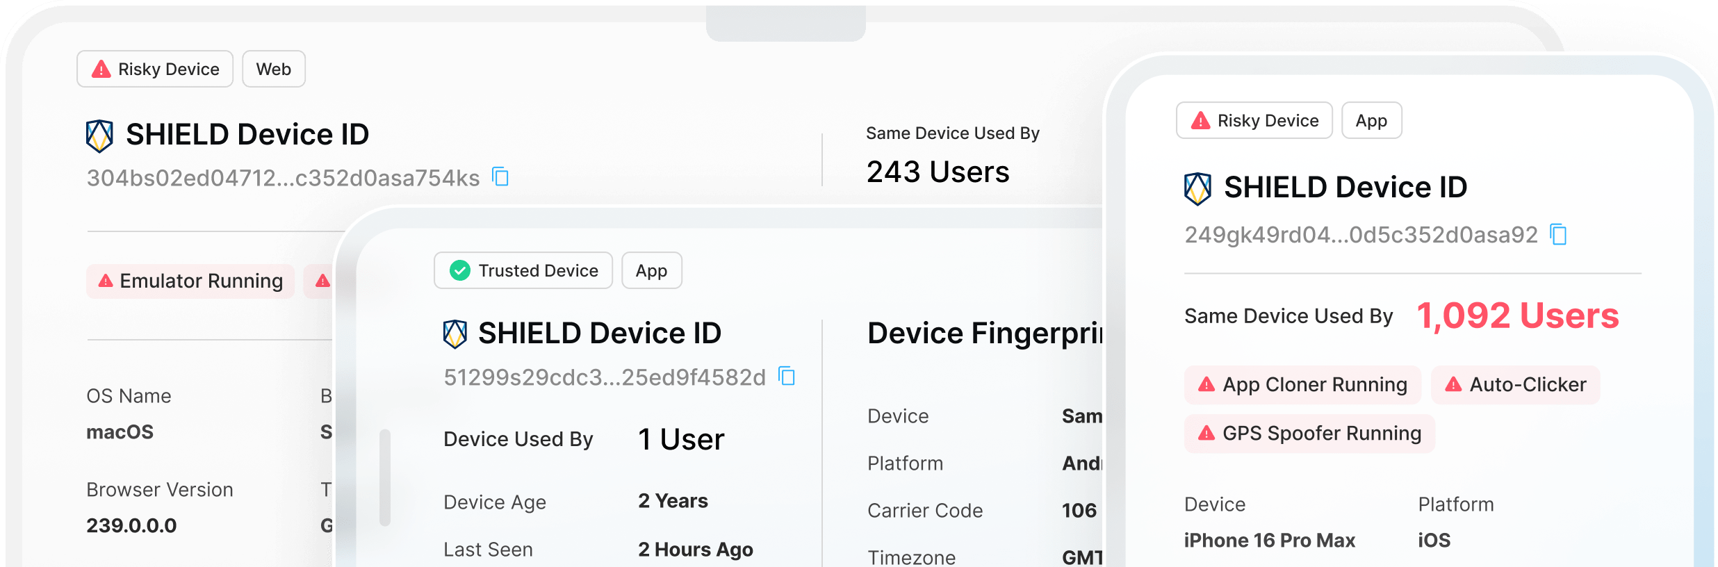Copy the device ID 249gk49rd04...0d5c352d0asa92
The image size is (1718, 567).
pos(1559,234)
